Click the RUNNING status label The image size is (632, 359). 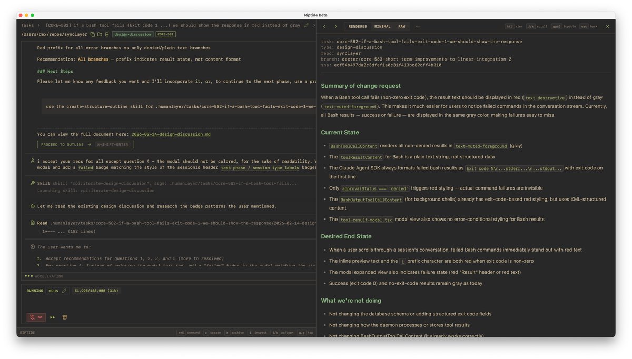click(x=35, y=291)
